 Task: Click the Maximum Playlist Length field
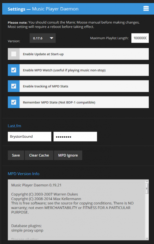tap(140, 38)
